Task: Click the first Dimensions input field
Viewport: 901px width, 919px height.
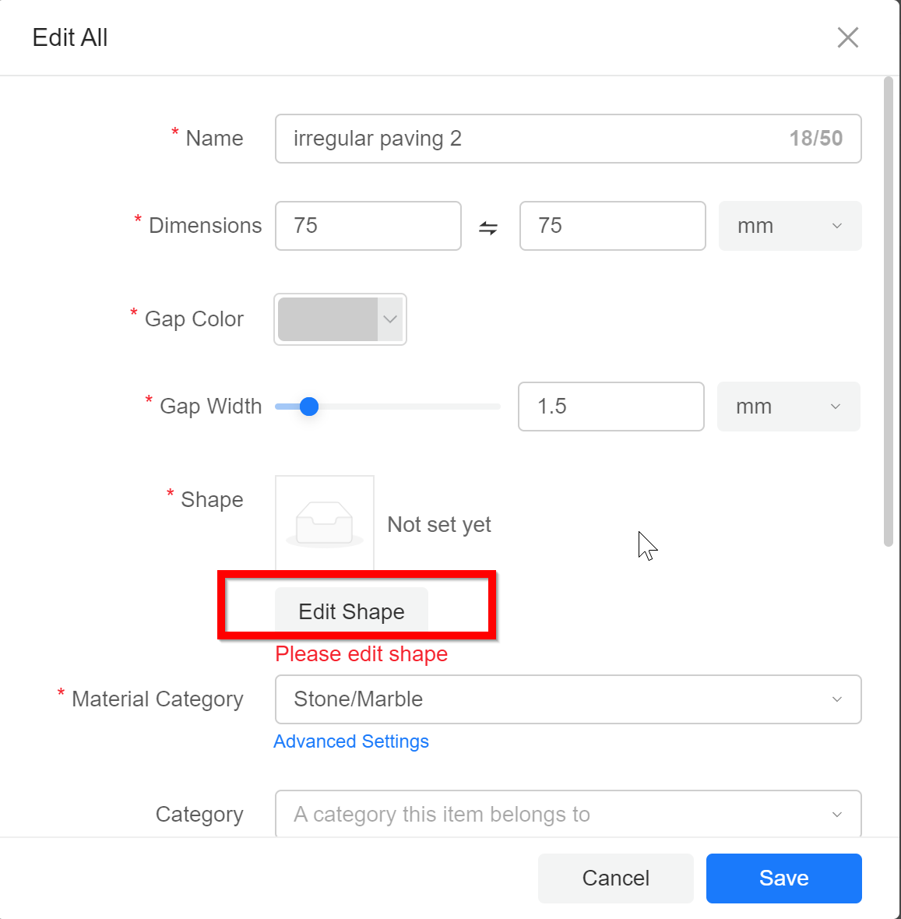Action: (x=368, y=226)
